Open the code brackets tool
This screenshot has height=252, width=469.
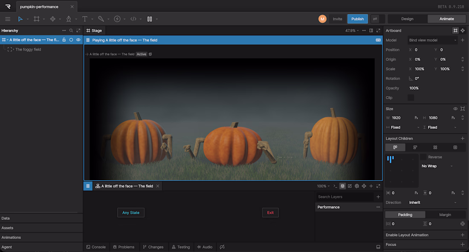click(x=133, y=19)
